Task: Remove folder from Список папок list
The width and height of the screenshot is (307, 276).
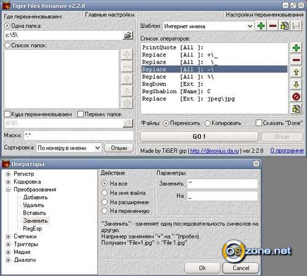Action: [127, 67]
